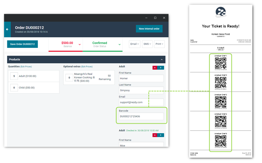Click the Amatuer Chef 3 QR code on ticket
The height and width of the screenshot is (163, 262).
click(x=221, y=102)
